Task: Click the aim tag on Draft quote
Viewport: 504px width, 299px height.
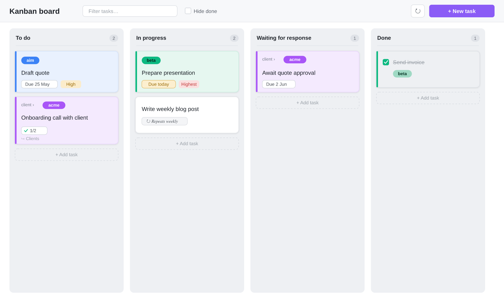Action: 30,60
